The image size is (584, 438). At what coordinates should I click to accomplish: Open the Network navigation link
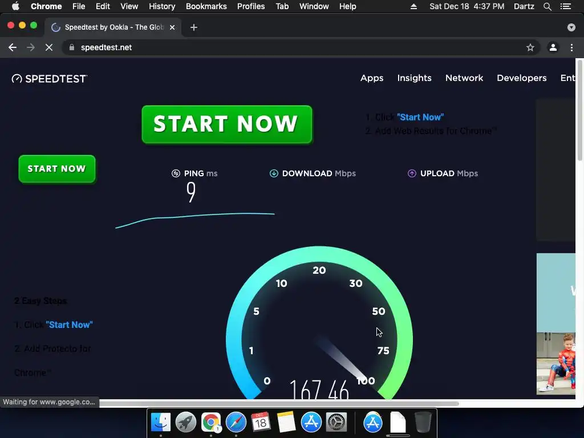[464, 78]
